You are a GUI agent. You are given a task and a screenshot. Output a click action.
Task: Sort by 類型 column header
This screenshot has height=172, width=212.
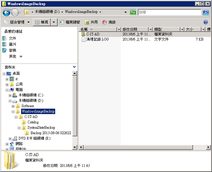coord(166,29)
